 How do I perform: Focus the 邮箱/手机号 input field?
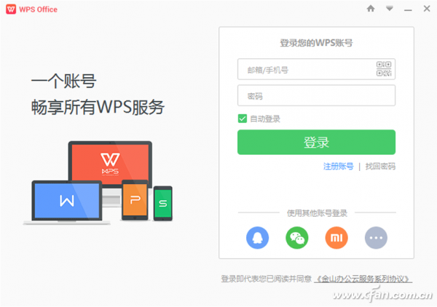316,69
